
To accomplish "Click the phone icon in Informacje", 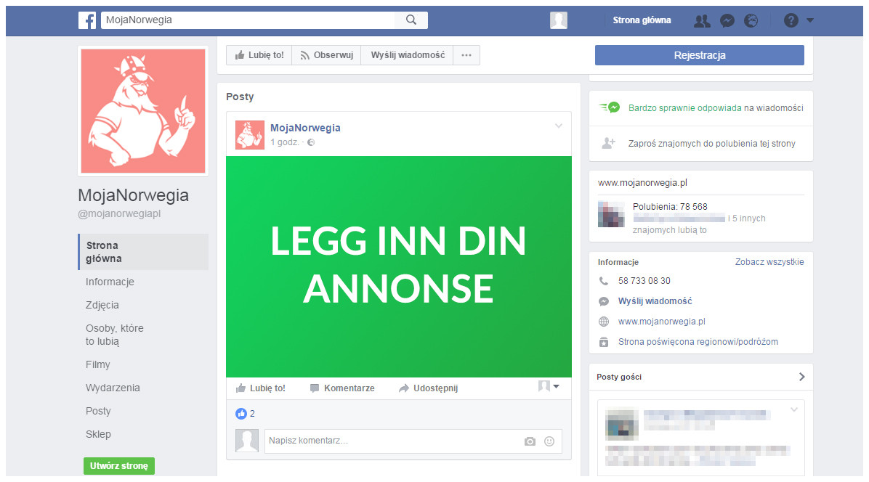I will [x=604, y=281].
